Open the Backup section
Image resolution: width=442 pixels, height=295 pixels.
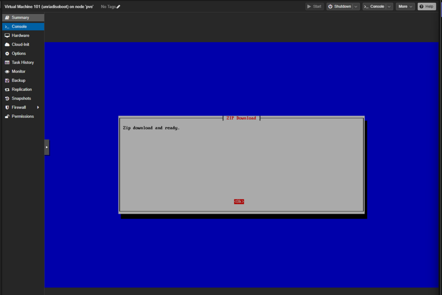tap(23, 80)
